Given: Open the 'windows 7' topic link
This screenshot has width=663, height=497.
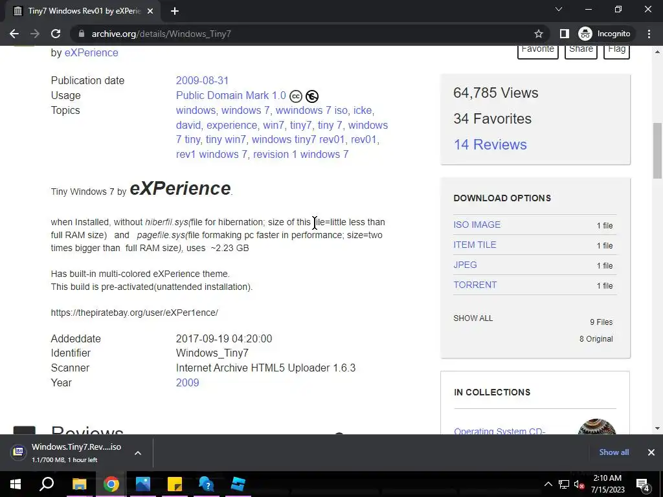Looking at the screenshot, I should click(x=245, y=110).
